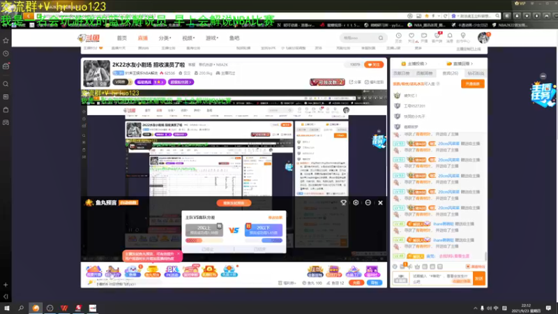Click the browser sidebar plus icon
The width and height of the screenshot is (558, 314).
pyautogui.click(x=6, y=285)
